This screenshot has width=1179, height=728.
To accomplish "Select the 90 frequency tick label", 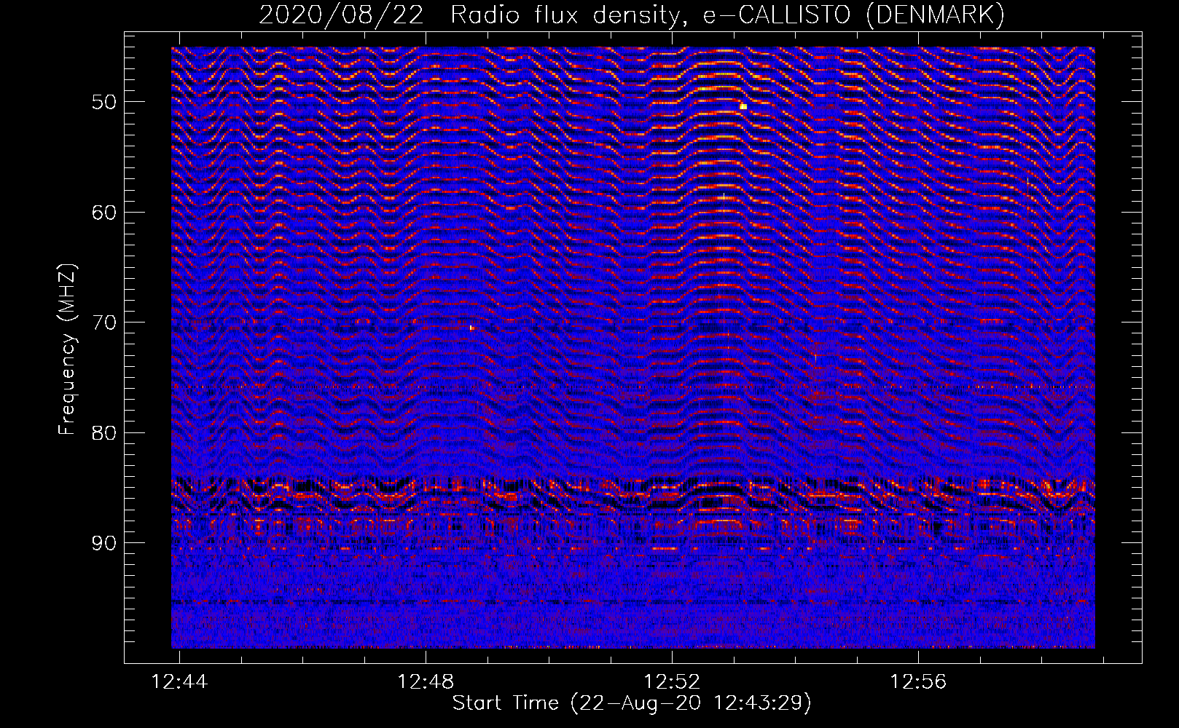I will [x=104, y=543].
